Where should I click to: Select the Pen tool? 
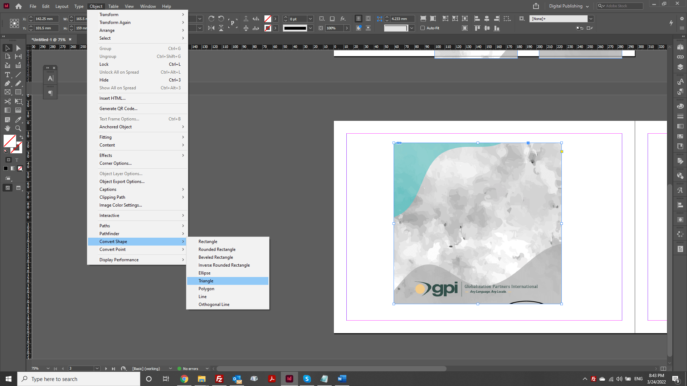[x=7, y=84]
